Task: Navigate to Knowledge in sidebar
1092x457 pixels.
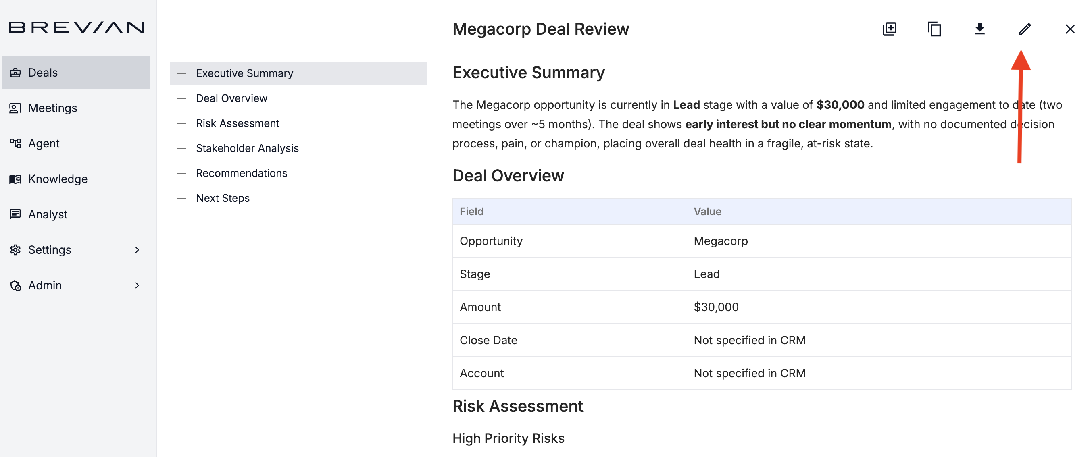Action: click(x=58, y=179)
